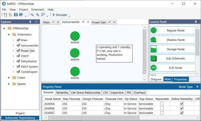Click the Save toolbar icon
201x121 pixels.
click(x=16, y=15)
